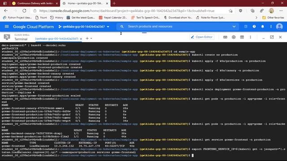Focus the Search products and resources field
The image size is (287, 161).
pos(178,26)
